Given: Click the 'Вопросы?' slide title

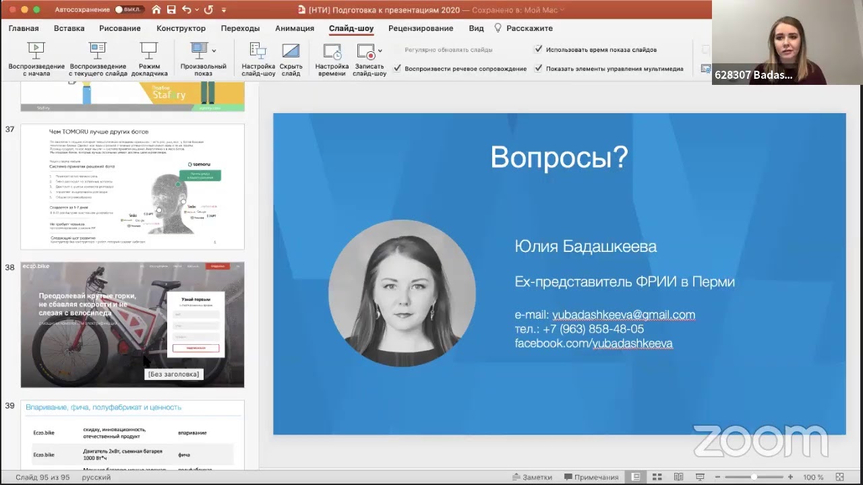Looking at the screenshot, I should pos(559,157).
